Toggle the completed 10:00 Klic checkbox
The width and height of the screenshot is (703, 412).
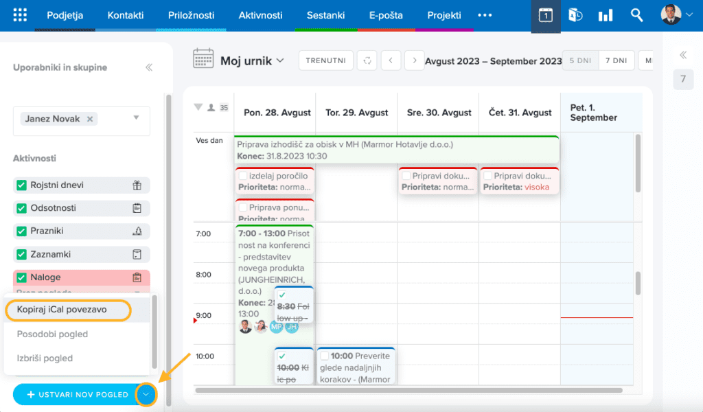coord(282,356)
